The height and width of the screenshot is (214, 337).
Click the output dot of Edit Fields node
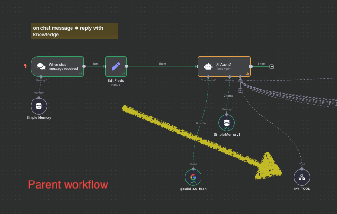click(126, 66)
